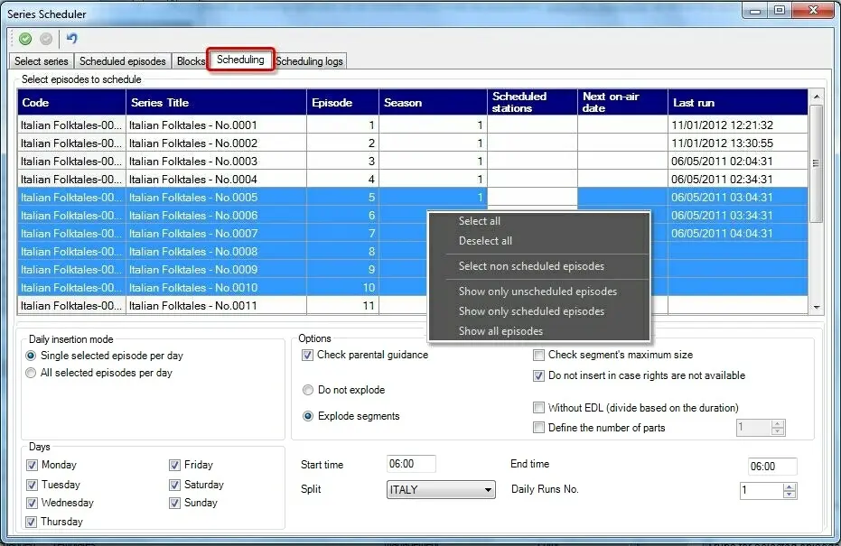
Task: Choose the Do not explode radio button
Action: coord(308,390)
